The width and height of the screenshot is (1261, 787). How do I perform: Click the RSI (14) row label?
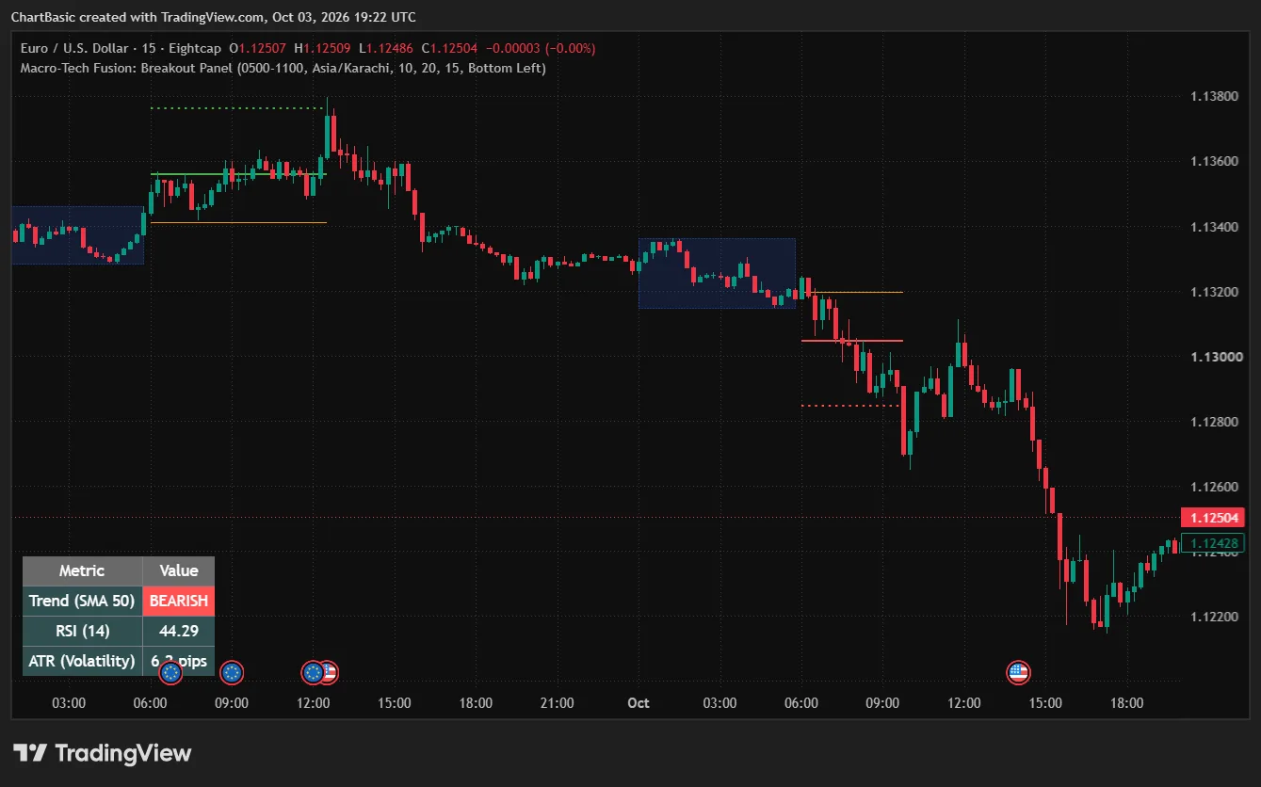pos(82,631)
